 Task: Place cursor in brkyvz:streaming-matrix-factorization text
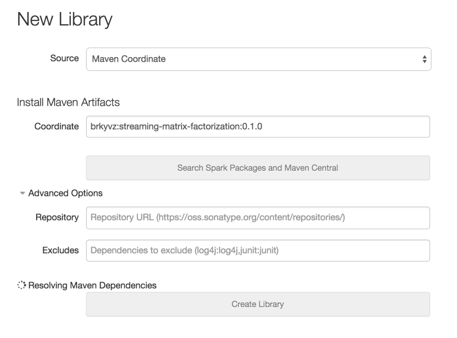(x=176, y=127)
